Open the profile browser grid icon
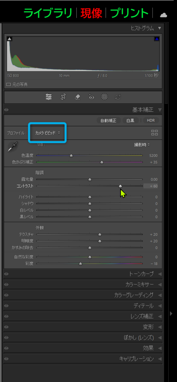The width and height of the screenshot is (177, 382). click(x=155, y=133)
